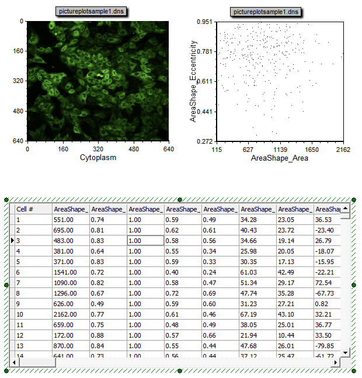Click the horizontal scrollbar thumb
Screen dimensions: 362x378
(37, 362)
